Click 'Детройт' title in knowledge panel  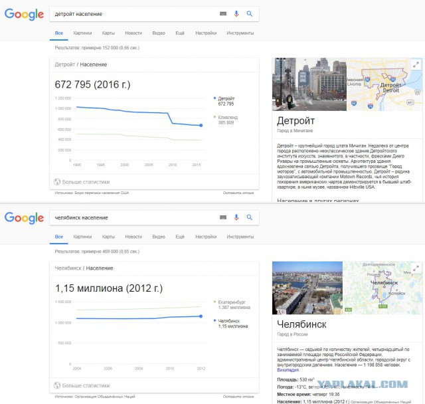point(296,121)
